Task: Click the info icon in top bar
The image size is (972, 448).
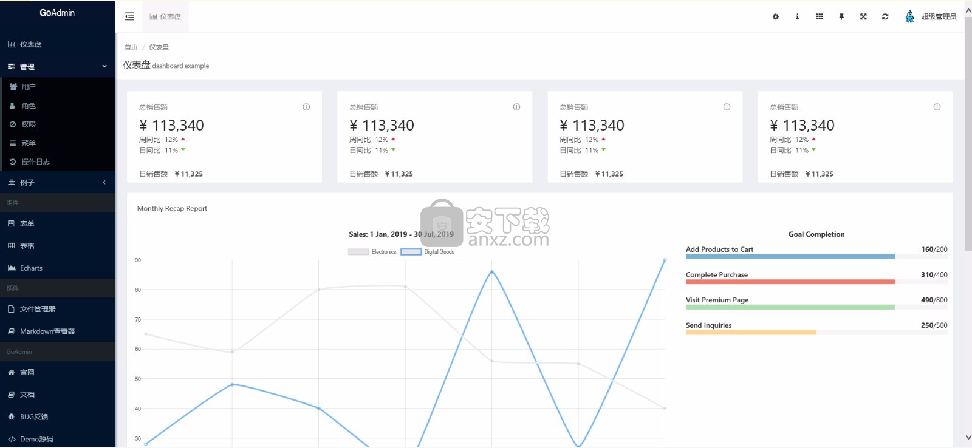Action: point(798,16)
